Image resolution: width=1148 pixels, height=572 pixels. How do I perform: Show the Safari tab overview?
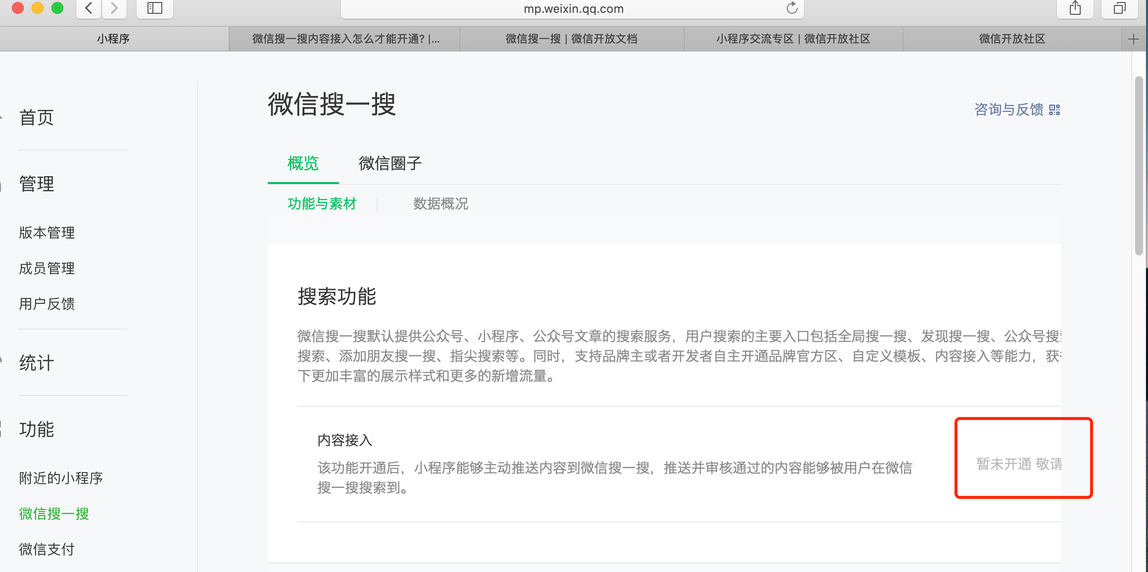tap(1119, 8)
